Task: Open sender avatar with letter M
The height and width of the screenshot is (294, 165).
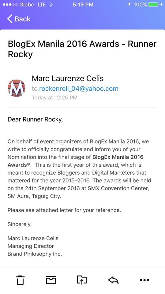Action: [17, 88]
